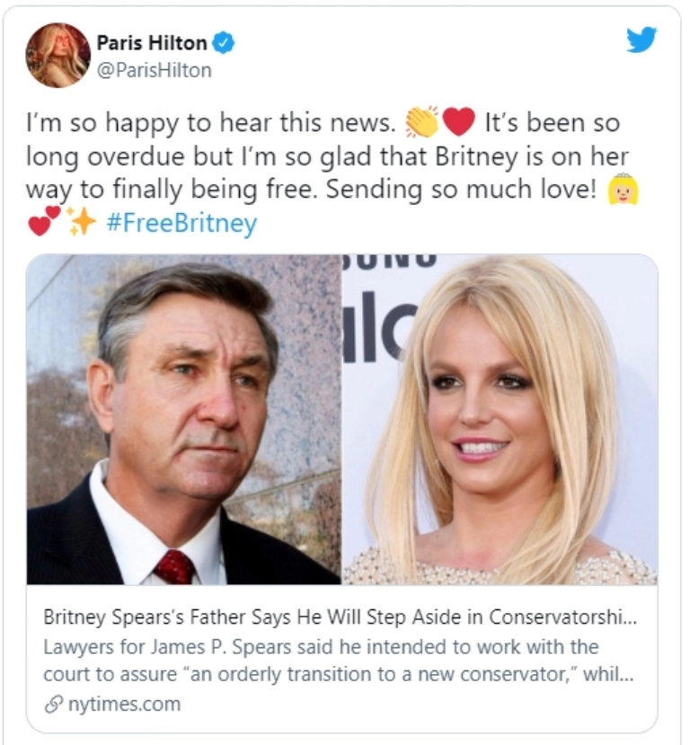Click the 'Sending so much love!' sentence

pyautogui.click(x=461, y=190)
